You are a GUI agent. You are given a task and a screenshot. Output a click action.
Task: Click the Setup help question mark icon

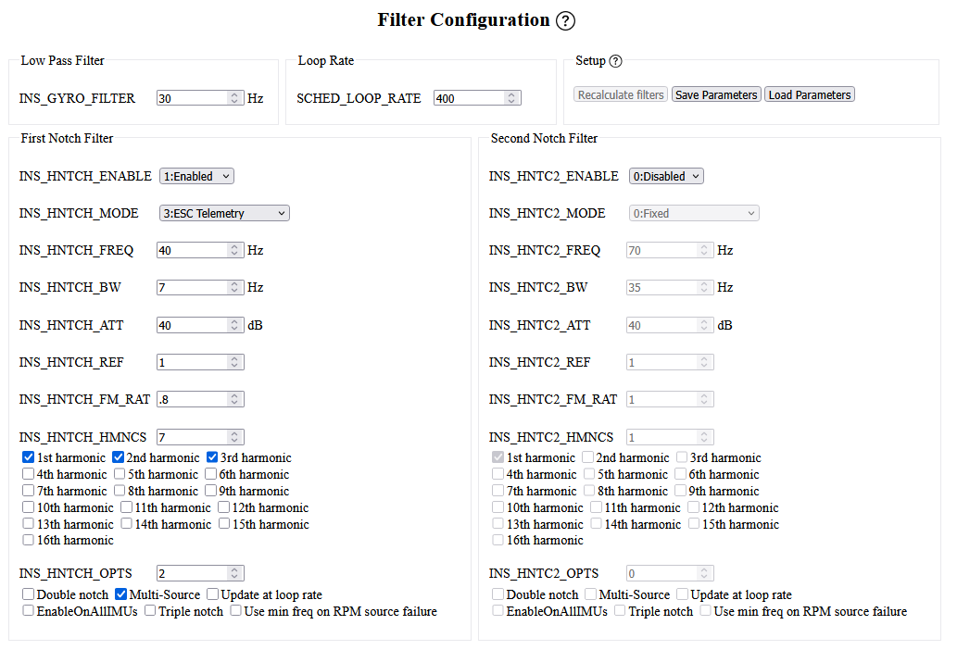[615, 61]
